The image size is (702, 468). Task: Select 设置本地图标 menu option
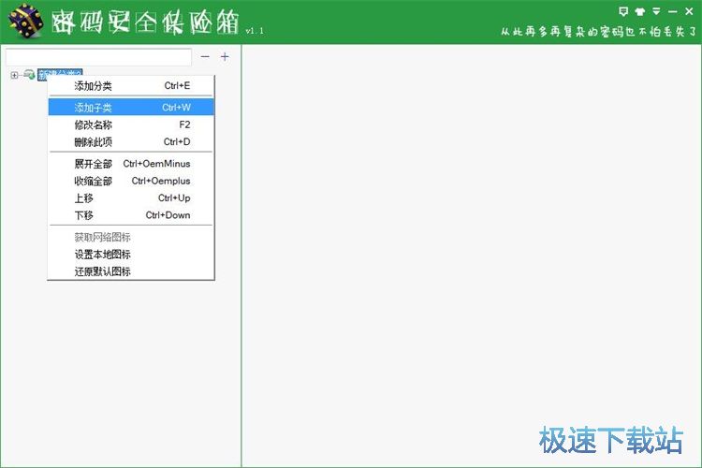[131, 254]
